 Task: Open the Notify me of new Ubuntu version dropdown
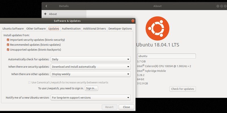[91, 97]
